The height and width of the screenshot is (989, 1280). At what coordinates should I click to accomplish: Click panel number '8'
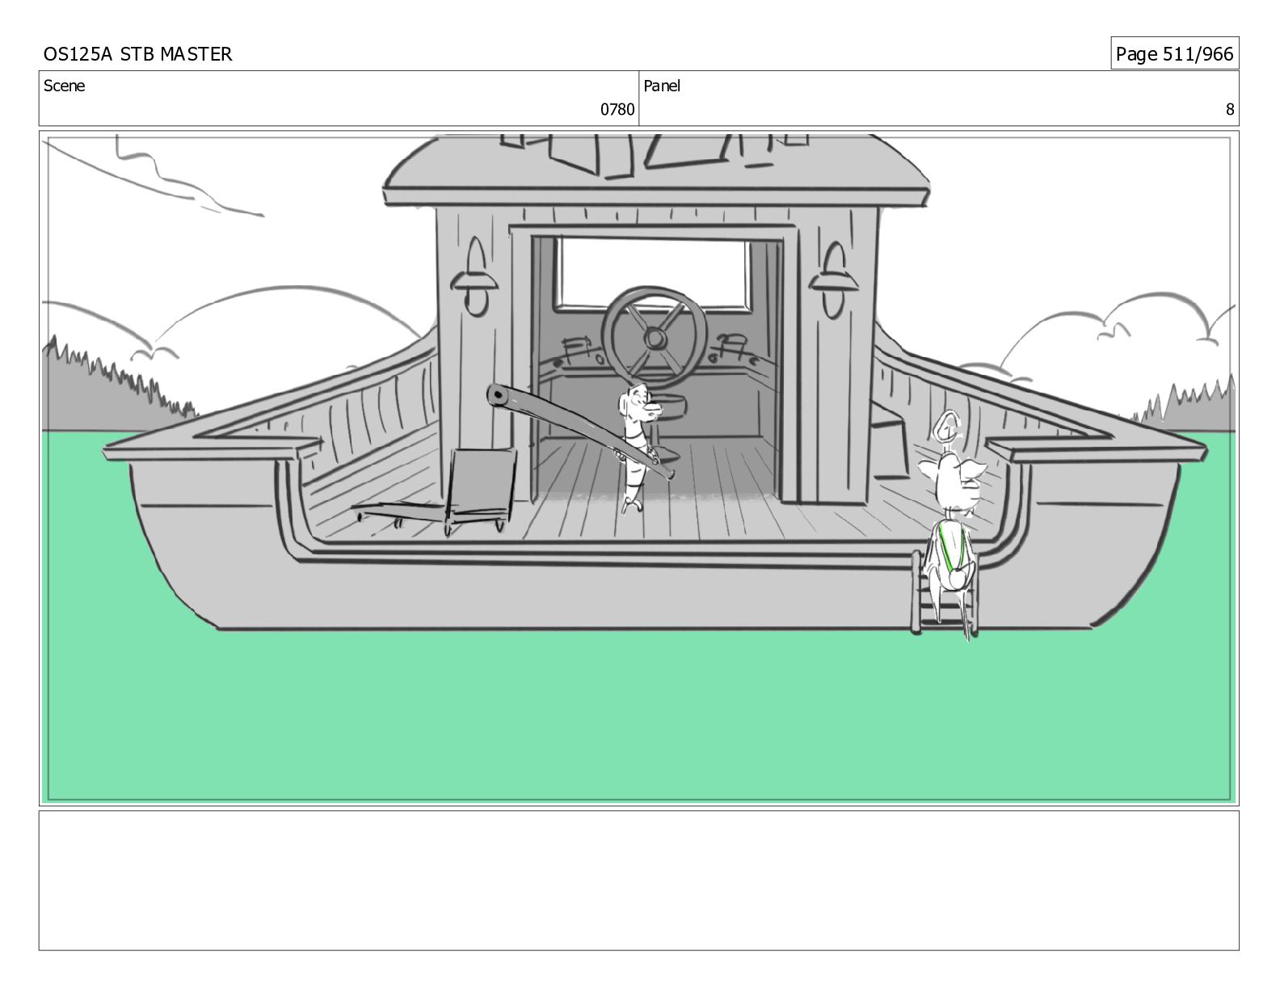[1230, 109]
